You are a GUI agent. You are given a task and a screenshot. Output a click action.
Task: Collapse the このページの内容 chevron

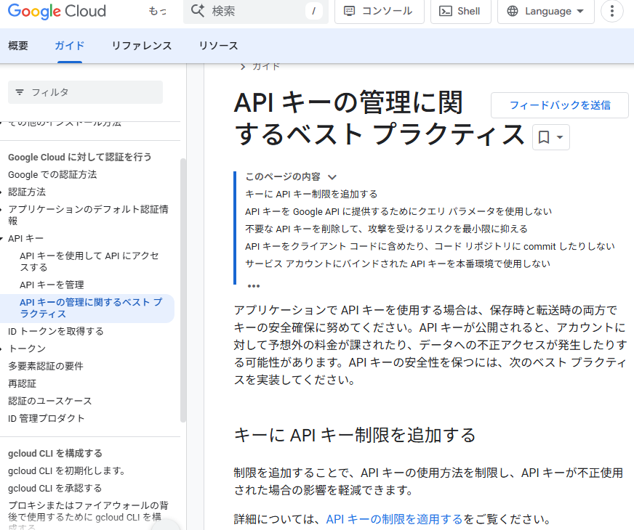point(332,177)
